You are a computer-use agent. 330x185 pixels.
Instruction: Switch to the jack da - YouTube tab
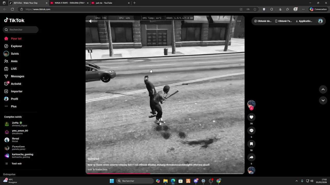tap(111, 3)
